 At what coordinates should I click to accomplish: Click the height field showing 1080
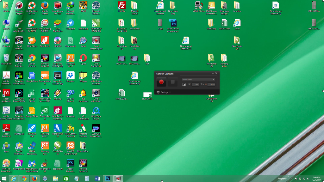pyautogui.click(x=211, y=84)
